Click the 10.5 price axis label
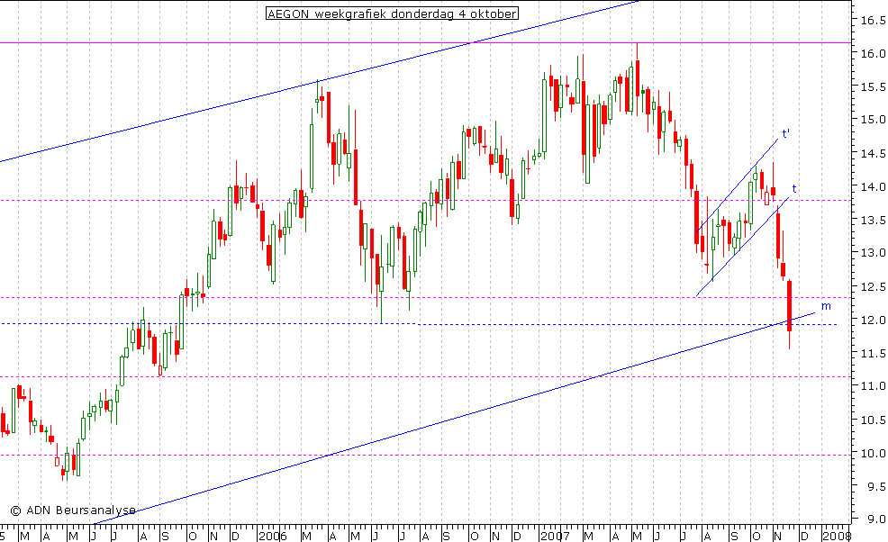 click(873, 420)
